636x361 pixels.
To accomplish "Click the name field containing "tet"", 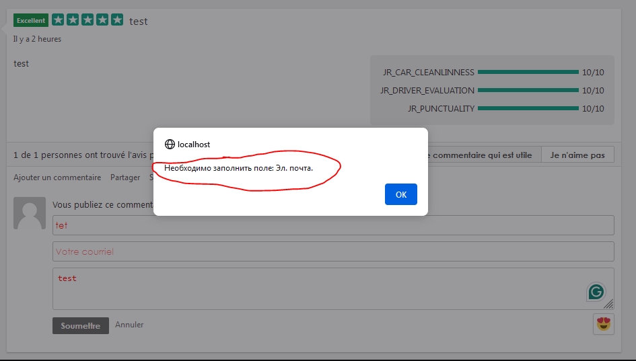I will 333,225.
